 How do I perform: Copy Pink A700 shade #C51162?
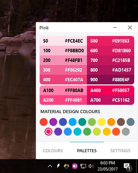pos(110,100)
